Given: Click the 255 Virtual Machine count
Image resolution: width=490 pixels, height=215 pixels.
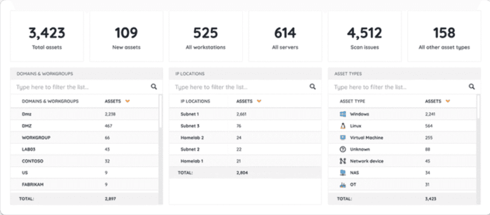Looking at the screenshot, I should (429, 138).
